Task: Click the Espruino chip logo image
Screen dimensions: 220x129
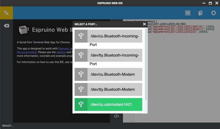Action: tap(24, 30)
